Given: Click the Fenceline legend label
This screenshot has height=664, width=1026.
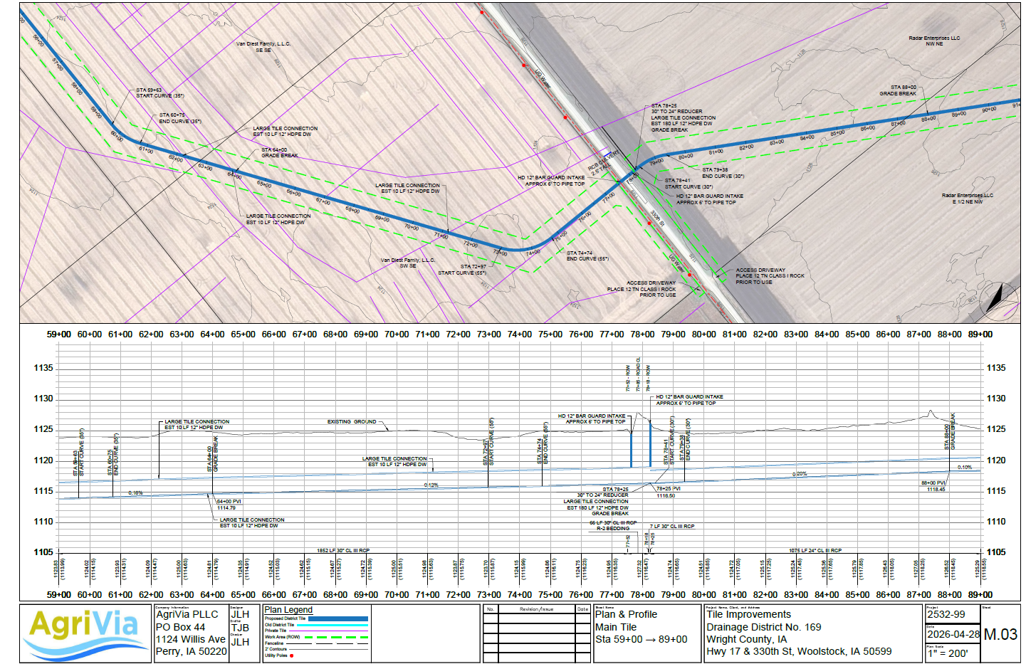Looking at the screenshot, I should 274,643.
